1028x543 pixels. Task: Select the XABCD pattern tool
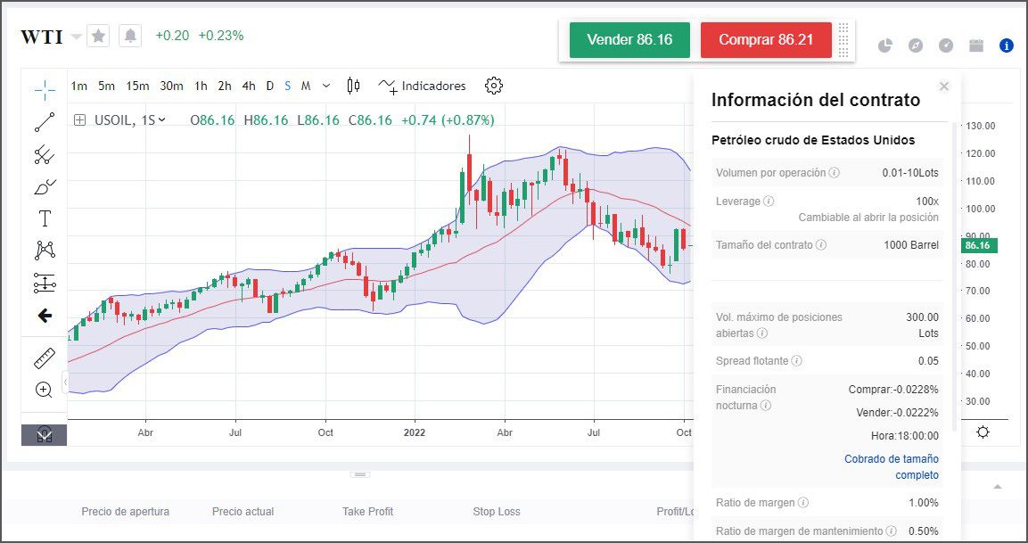tap(43, 251)
